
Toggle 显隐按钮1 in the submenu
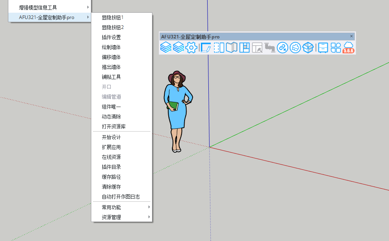click(x=113, y=17)
